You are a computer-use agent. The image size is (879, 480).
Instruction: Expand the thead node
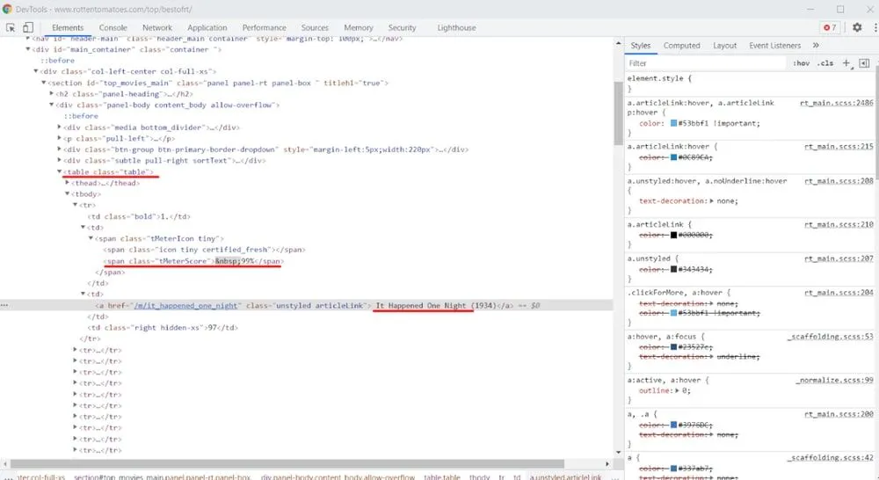click(x=68, y=183)
